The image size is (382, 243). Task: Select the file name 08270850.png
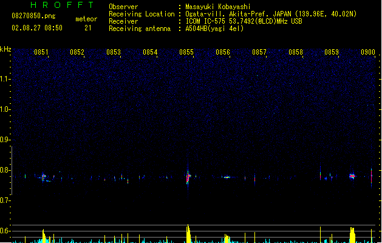[33, 16]
